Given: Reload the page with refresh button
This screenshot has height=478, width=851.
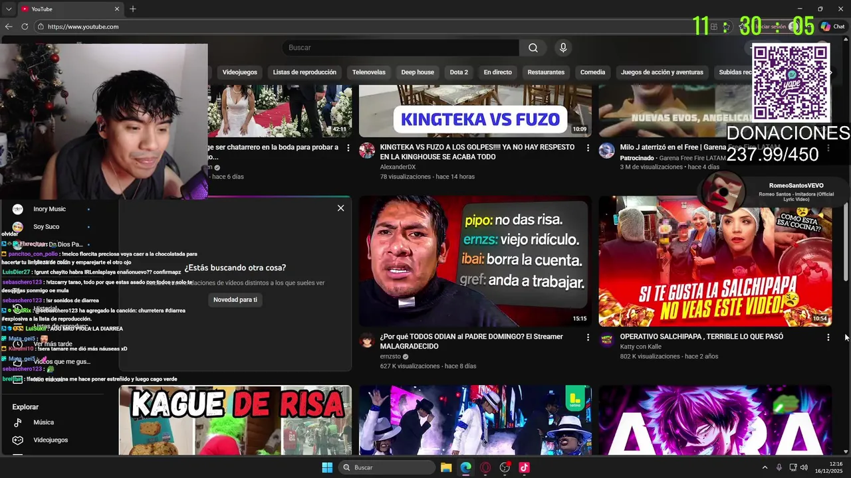Looking at the screenshot, I should pos(25,27).
